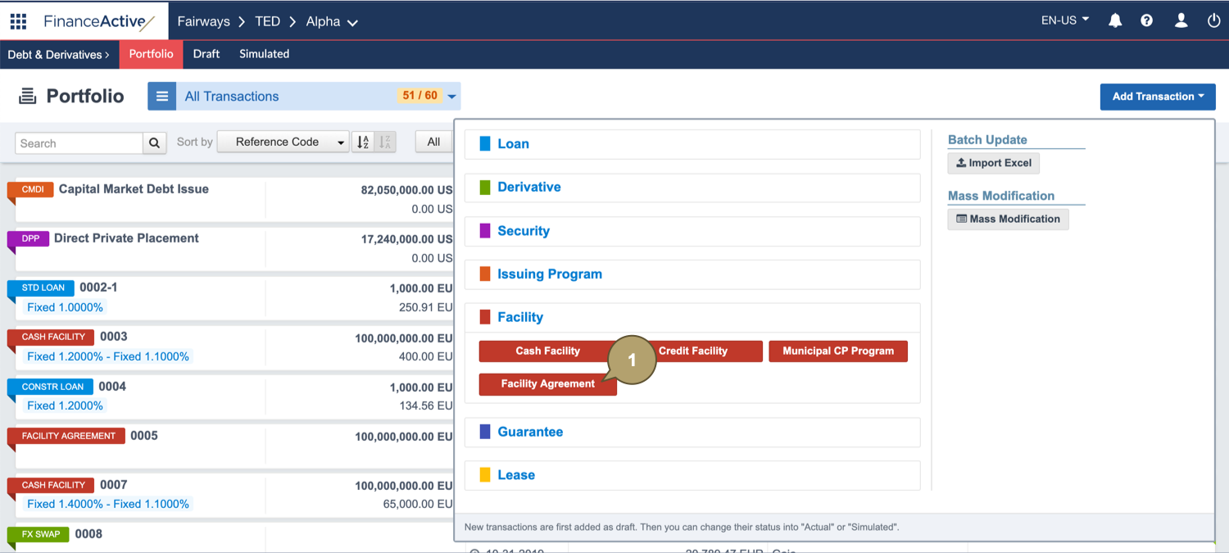Open the All Transactions dropdown

coord(451,96)
